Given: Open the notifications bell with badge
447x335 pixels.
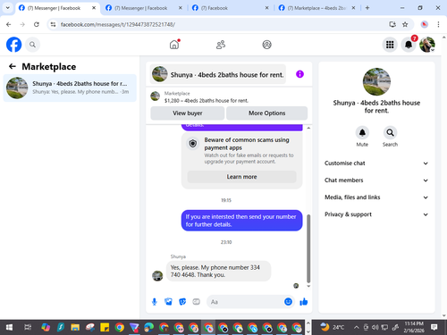Looking at the screenshot, I should (x=409, y=45).
